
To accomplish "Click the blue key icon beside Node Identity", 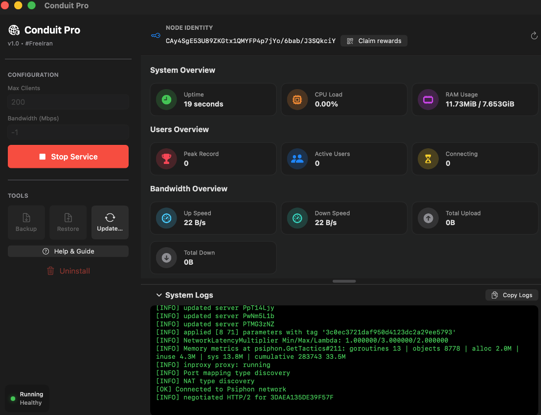I will click(x=156, y=35).
